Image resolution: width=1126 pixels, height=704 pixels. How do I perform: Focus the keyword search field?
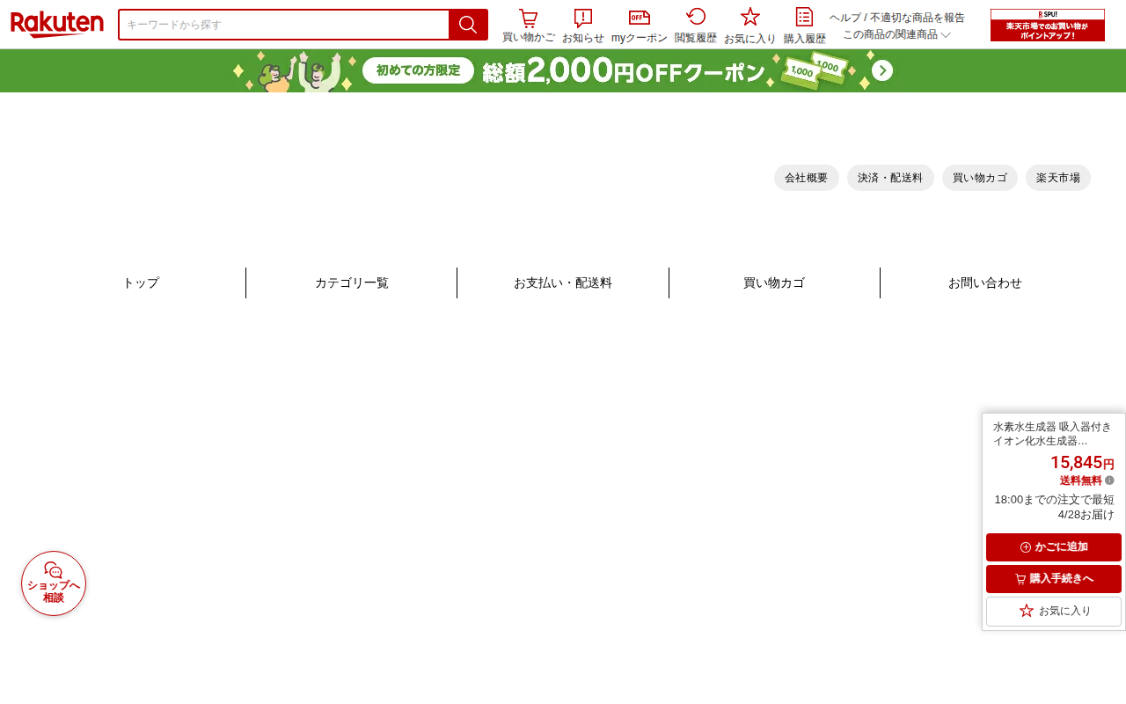(284, 25)
